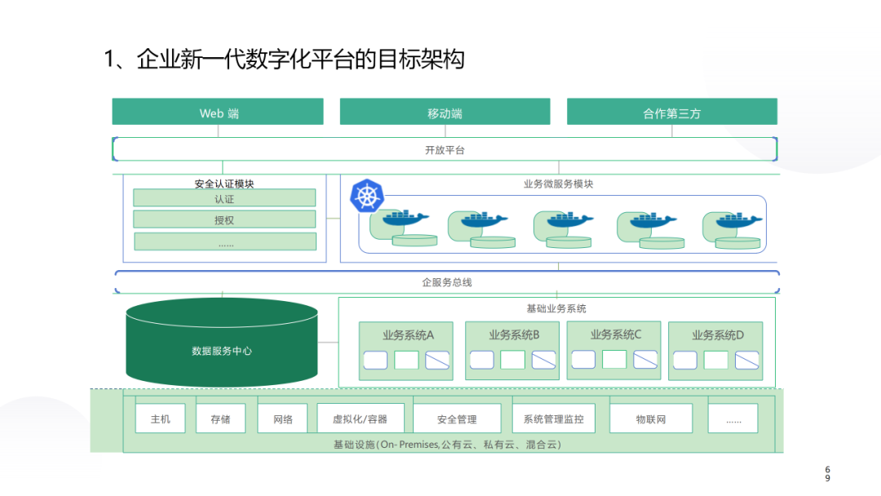Click the 主机 box

160,418
